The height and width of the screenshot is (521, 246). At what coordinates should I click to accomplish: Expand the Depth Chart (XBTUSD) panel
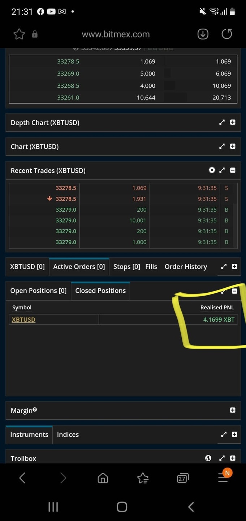(x=233, y=122)
